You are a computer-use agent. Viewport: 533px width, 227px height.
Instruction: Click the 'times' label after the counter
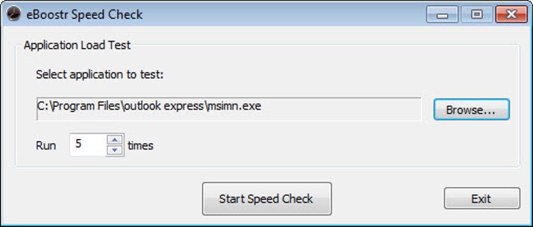pos(141,146)
